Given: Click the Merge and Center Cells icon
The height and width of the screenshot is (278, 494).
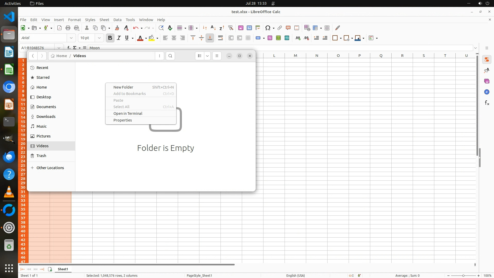Looking at the screenshot, I should click(231, 38).
